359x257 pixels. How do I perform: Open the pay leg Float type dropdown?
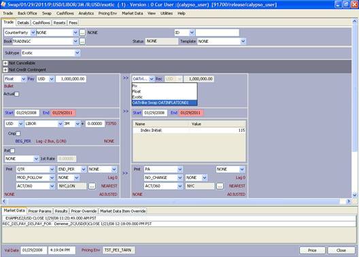[x=23, y=79]
